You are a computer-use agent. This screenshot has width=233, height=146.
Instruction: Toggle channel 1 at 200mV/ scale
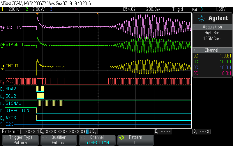(x=12, y=9)
